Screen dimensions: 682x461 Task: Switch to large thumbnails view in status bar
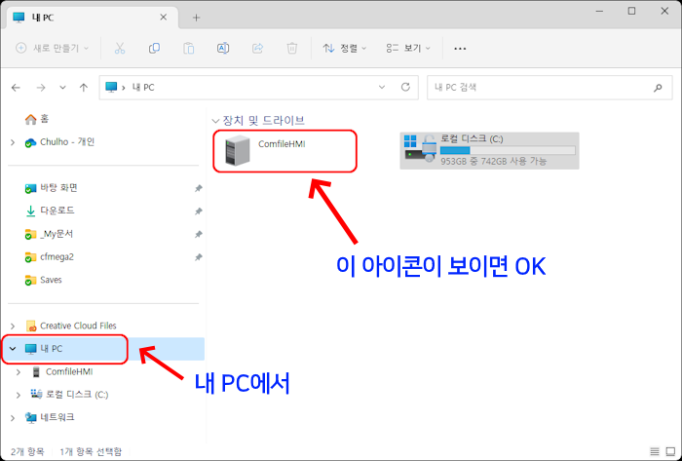coord(668,452)
